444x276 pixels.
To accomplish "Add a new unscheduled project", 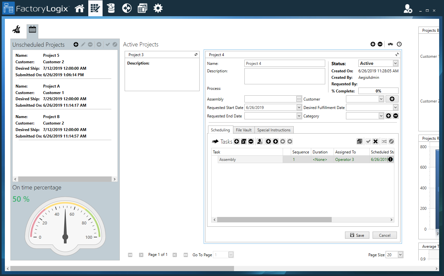I will 76,44.
